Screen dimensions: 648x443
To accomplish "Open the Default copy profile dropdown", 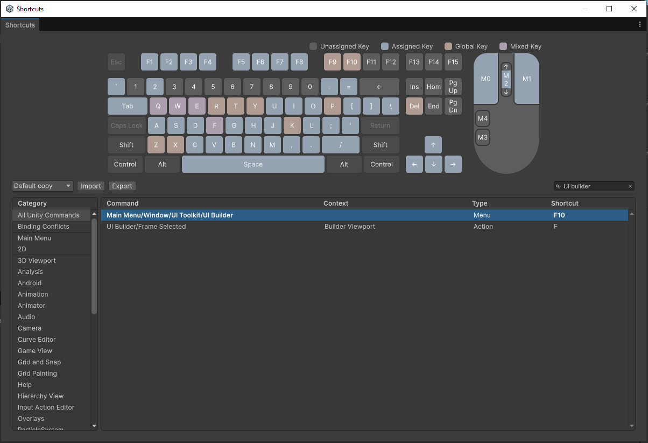I will (42, 186).
